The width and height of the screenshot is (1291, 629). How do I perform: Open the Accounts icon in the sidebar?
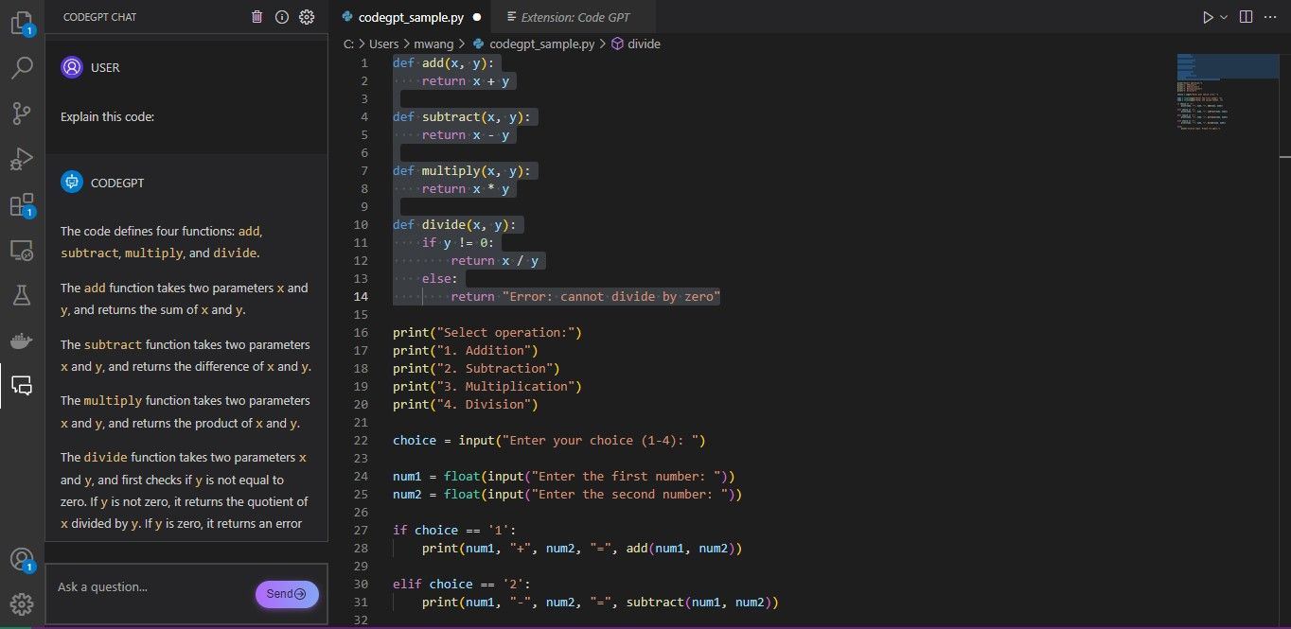tap(23, 560)
